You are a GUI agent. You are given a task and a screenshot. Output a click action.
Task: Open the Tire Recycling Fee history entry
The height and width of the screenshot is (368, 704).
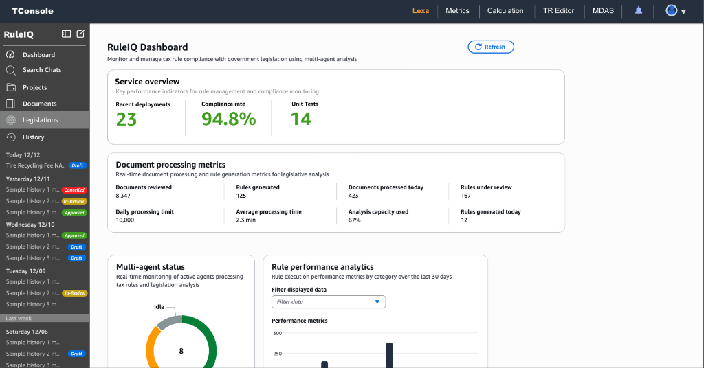(34, 165)
